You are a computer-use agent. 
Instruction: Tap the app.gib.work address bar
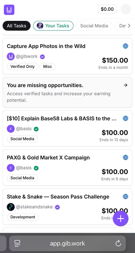[67, 243]
